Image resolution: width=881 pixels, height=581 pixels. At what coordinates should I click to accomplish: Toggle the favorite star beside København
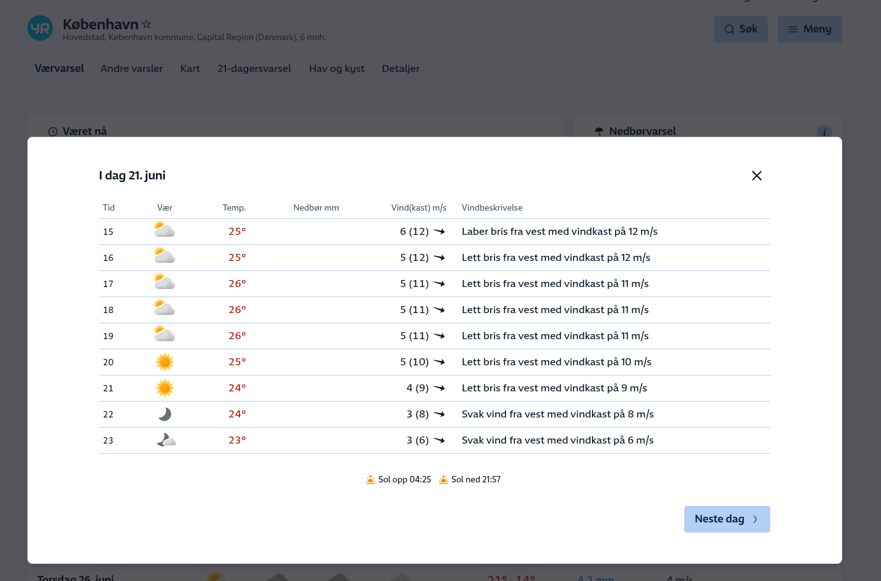(x=146, y=24)
